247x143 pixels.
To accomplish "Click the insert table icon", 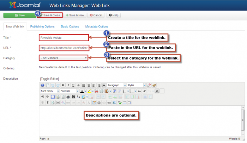I will (x=84, y=97).
